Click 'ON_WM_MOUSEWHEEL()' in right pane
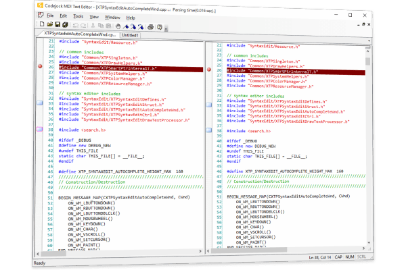This screenshot has height=270, width=406. (256, 217)
